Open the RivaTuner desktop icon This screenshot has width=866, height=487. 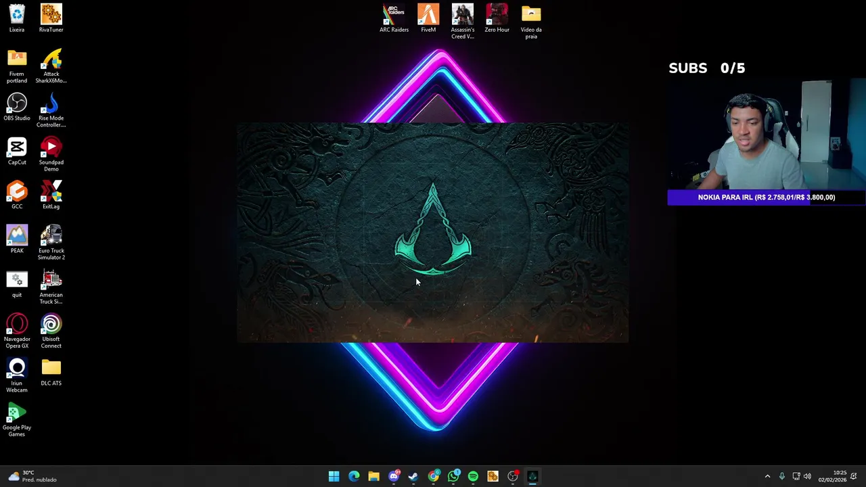point(51,18)
